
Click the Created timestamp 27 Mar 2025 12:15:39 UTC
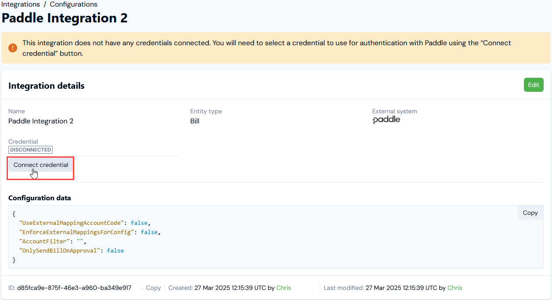pos(230,288)
